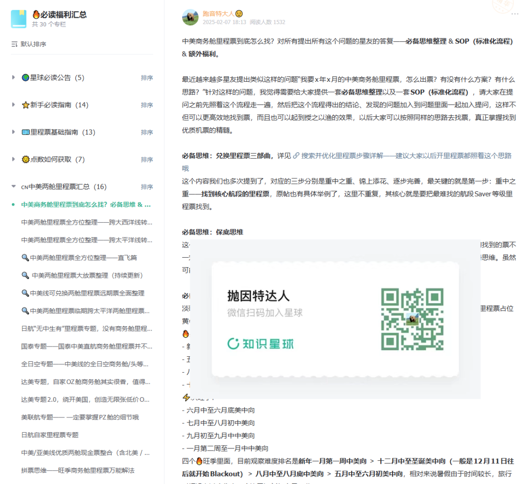The width and height of the screenshot is (532, 484).
Task: Open article 达美专题,自家OZ舱商务舱其实很香
Action: (x=86, y=382)
